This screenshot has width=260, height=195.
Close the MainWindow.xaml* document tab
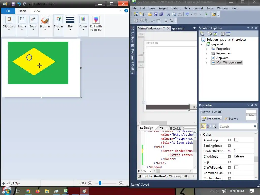pyautogui.click(x=168, y=28)
